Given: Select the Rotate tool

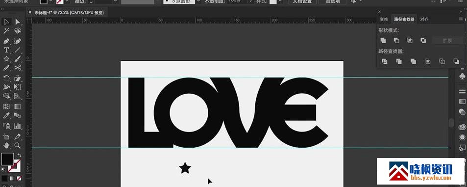Looking at the screenshot, I should pyautogui.click(x=6, y=79).
